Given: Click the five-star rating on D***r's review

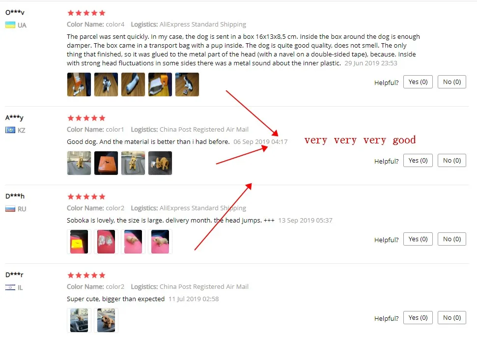Looking at the screenshot, I should tap(86, 275).
